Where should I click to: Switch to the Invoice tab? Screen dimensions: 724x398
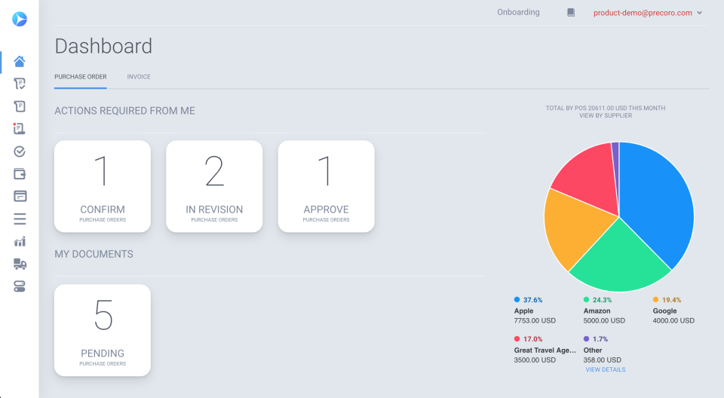tap(139, 77)
